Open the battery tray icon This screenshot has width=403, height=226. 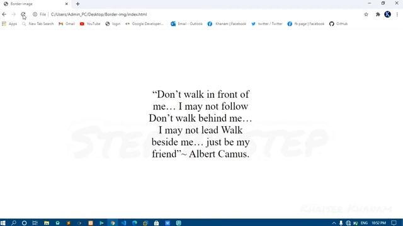(355, 223)
